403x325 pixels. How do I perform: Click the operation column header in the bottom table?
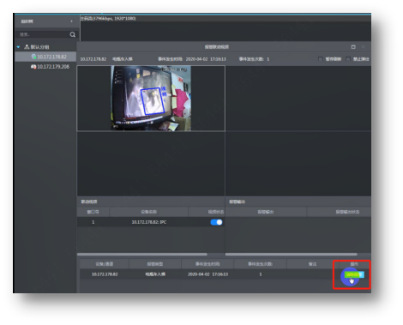354,264
